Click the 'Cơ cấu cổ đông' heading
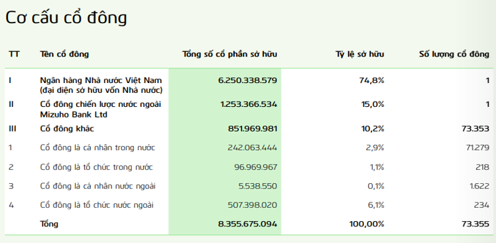This screenshot has width=496, height=243. pos(66,18)
